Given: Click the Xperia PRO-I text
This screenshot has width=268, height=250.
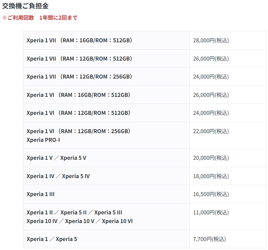Looking at the screenshot, I should tap(43, 140).
